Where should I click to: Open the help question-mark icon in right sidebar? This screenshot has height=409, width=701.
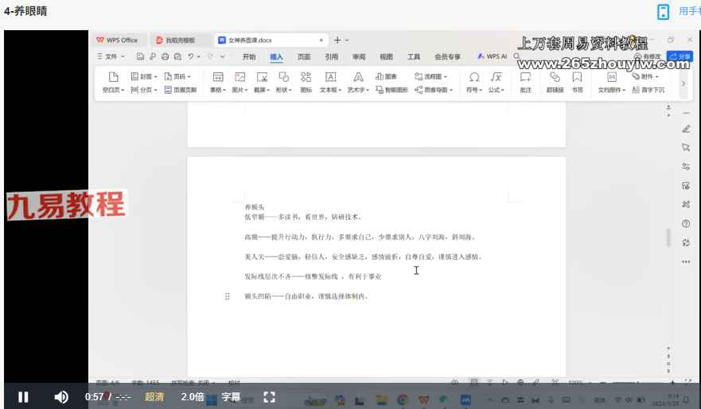[x=686, y=223]
